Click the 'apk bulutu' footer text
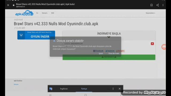 click(18, 81)
